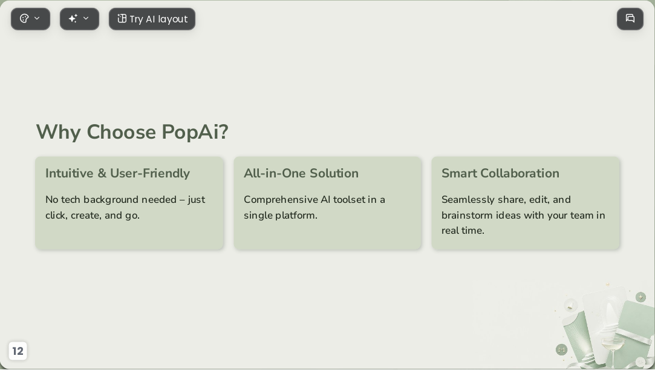This screenshot has height=370, width=655.
Task: Open the comments panel icon
Action: tap(630, 19)
